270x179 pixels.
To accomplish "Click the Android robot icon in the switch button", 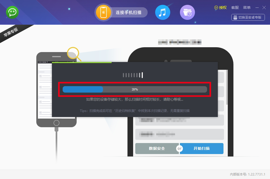I will click(x=235, y=17).
